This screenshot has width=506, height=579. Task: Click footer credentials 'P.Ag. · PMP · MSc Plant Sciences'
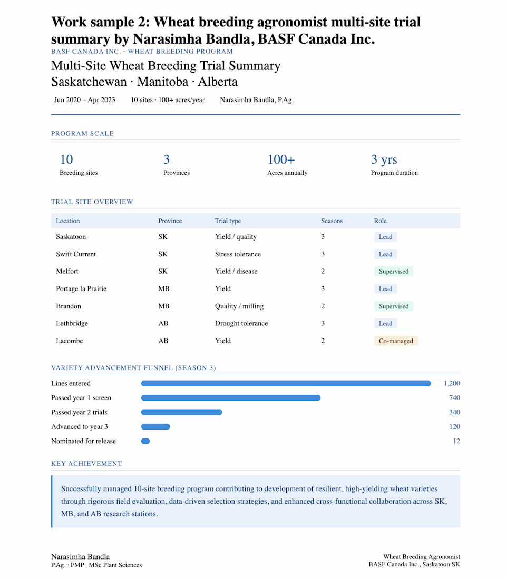96,565
